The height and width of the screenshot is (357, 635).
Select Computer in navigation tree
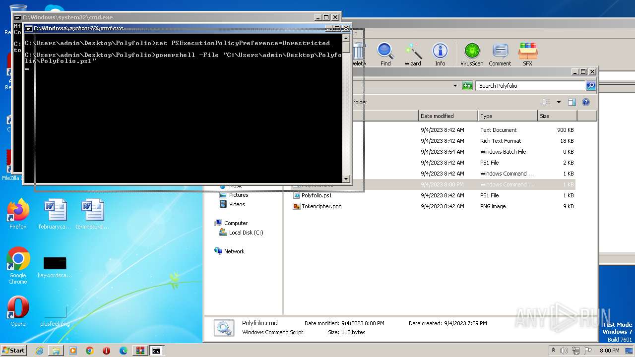click(x=236, y=223)
